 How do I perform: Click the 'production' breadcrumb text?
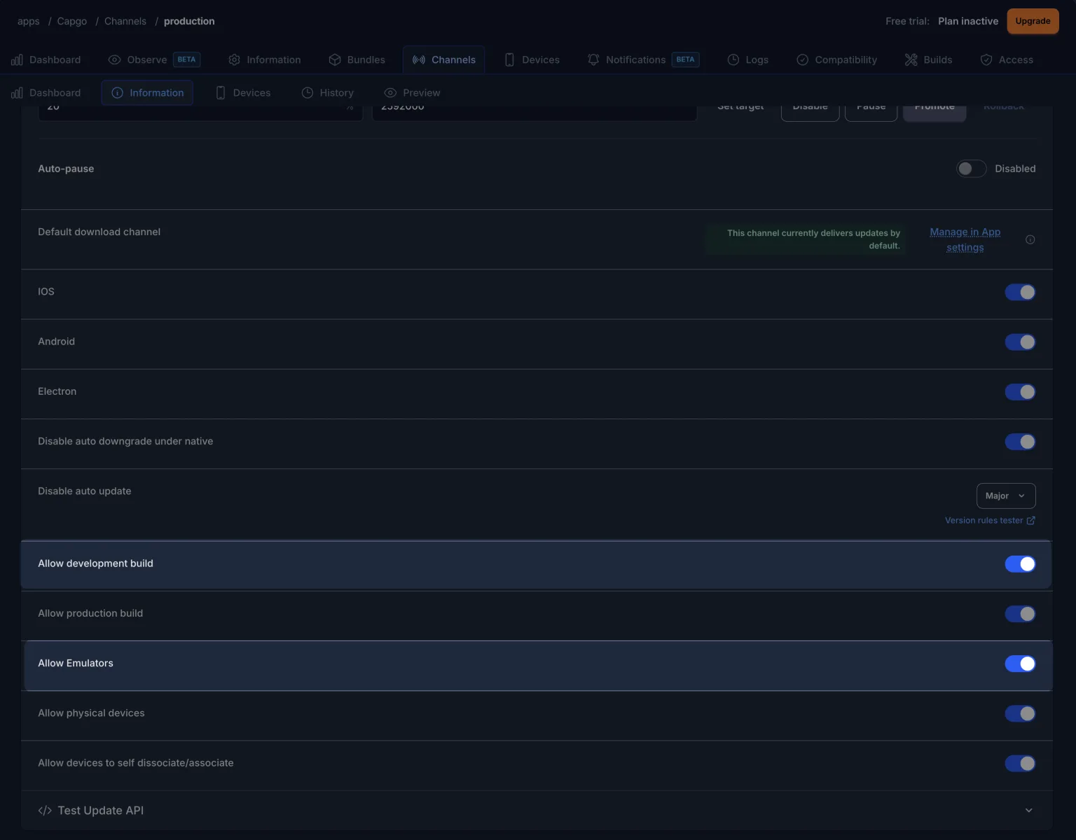coord(189,21)
